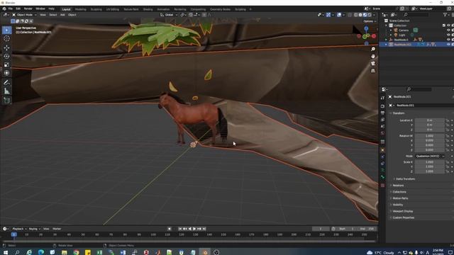Open the Scene properties tab
This screenshot has height=255, width=454.
(382, 126)
